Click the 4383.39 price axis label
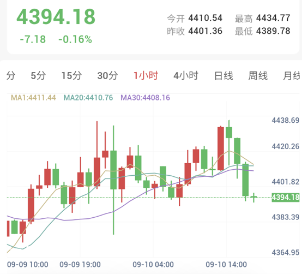 coord(286,217)
